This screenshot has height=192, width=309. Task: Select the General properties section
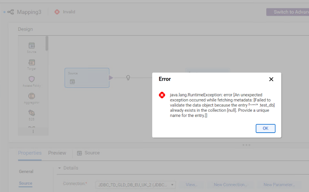click(26, 171)
